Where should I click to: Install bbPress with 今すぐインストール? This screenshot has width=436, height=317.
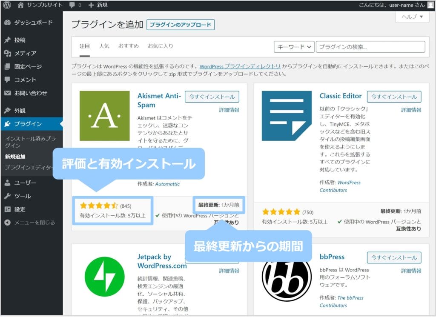[394, 257]
